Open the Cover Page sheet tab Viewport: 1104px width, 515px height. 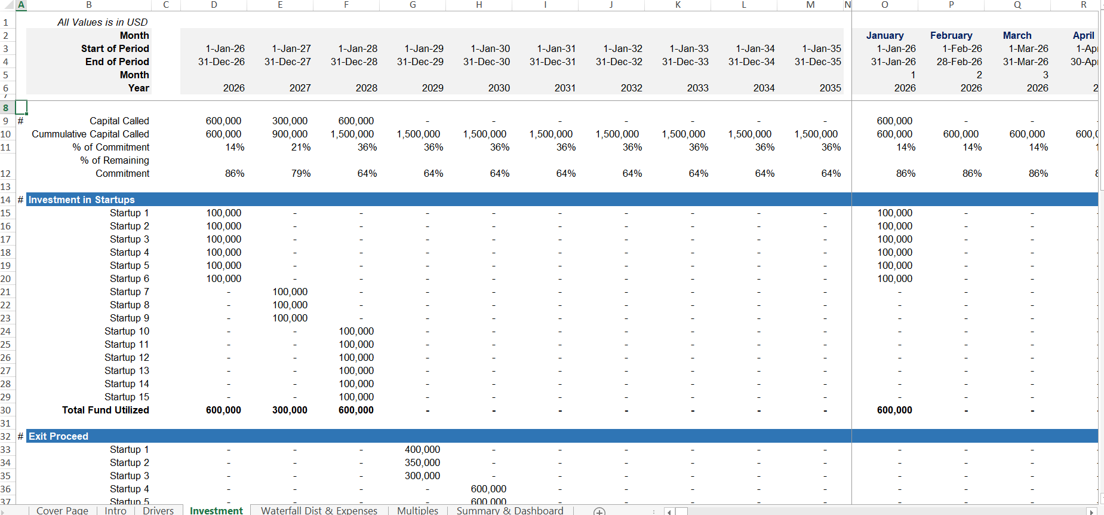62,510
